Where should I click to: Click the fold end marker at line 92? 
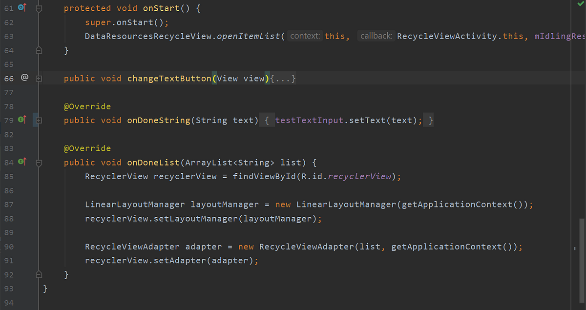38,274
